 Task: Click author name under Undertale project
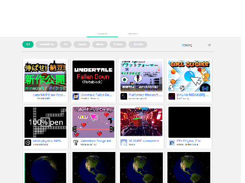point(89,99)
